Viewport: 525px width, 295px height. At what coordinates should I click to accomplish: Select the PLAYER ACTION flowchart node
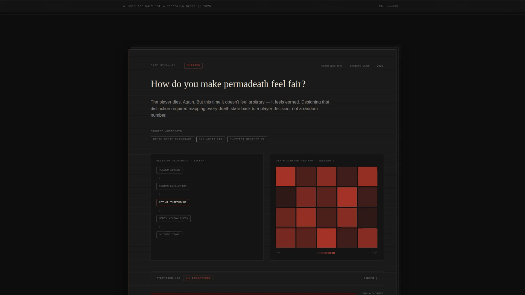click(169, 170)
